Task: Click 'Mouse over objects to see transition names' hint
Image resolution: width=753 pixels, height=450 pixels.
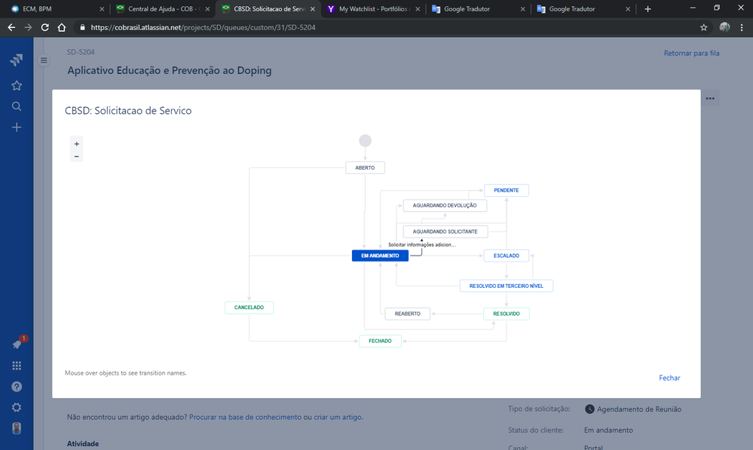Action: 126,372
